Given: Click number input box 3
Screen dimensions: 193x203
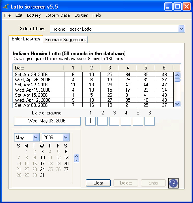Looking at the screenshot, I should (114, 121).
